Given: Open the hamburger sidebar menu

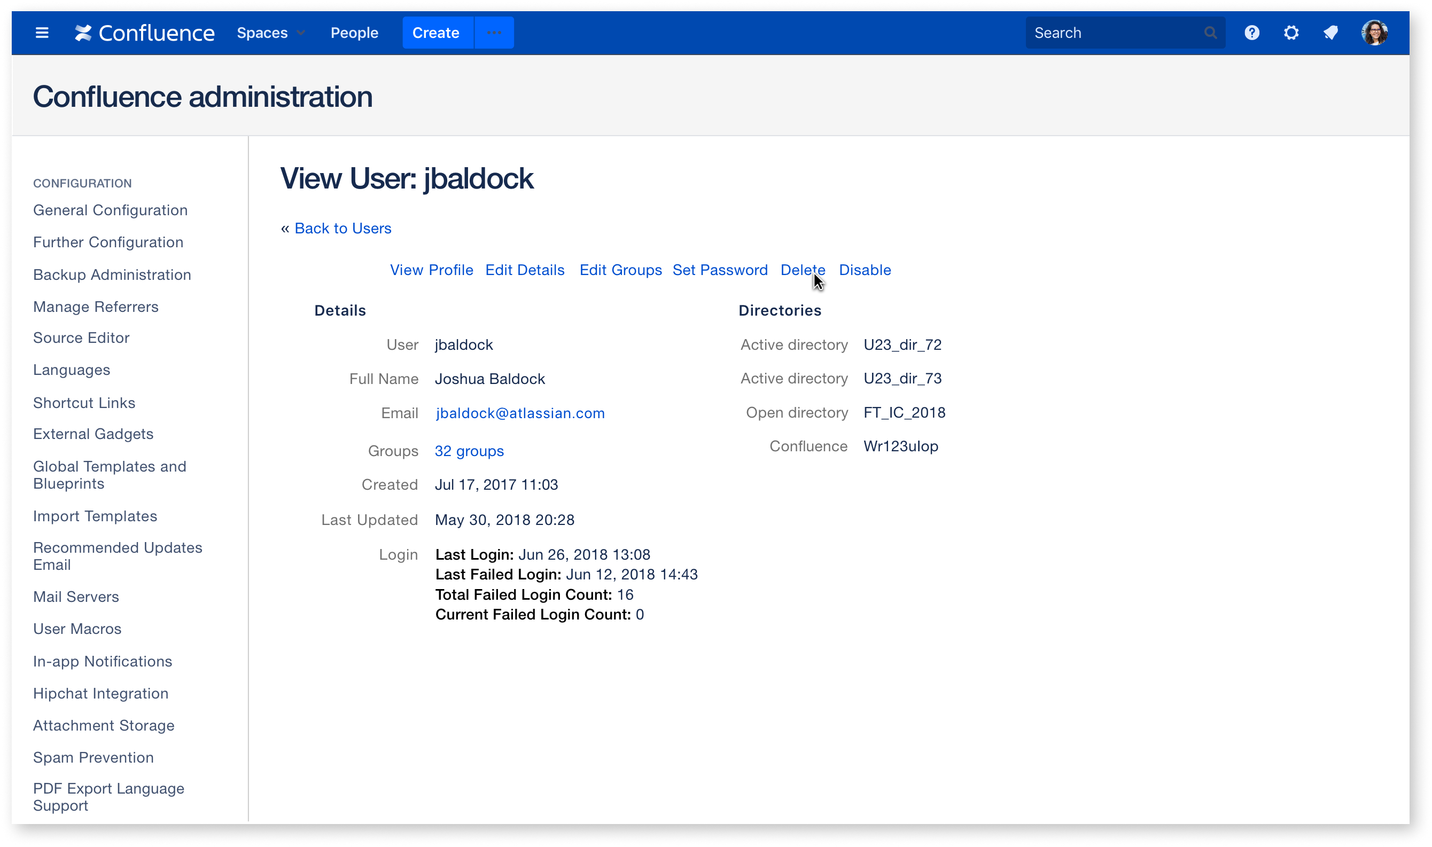Looking at the screenshot, I should click(x=42, y=33).
